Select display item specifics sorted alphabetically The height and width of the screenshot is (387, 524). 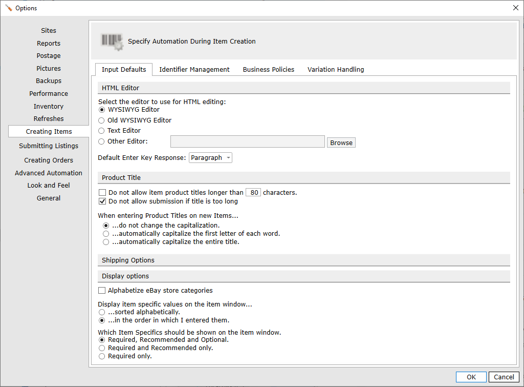pos(102,312)
